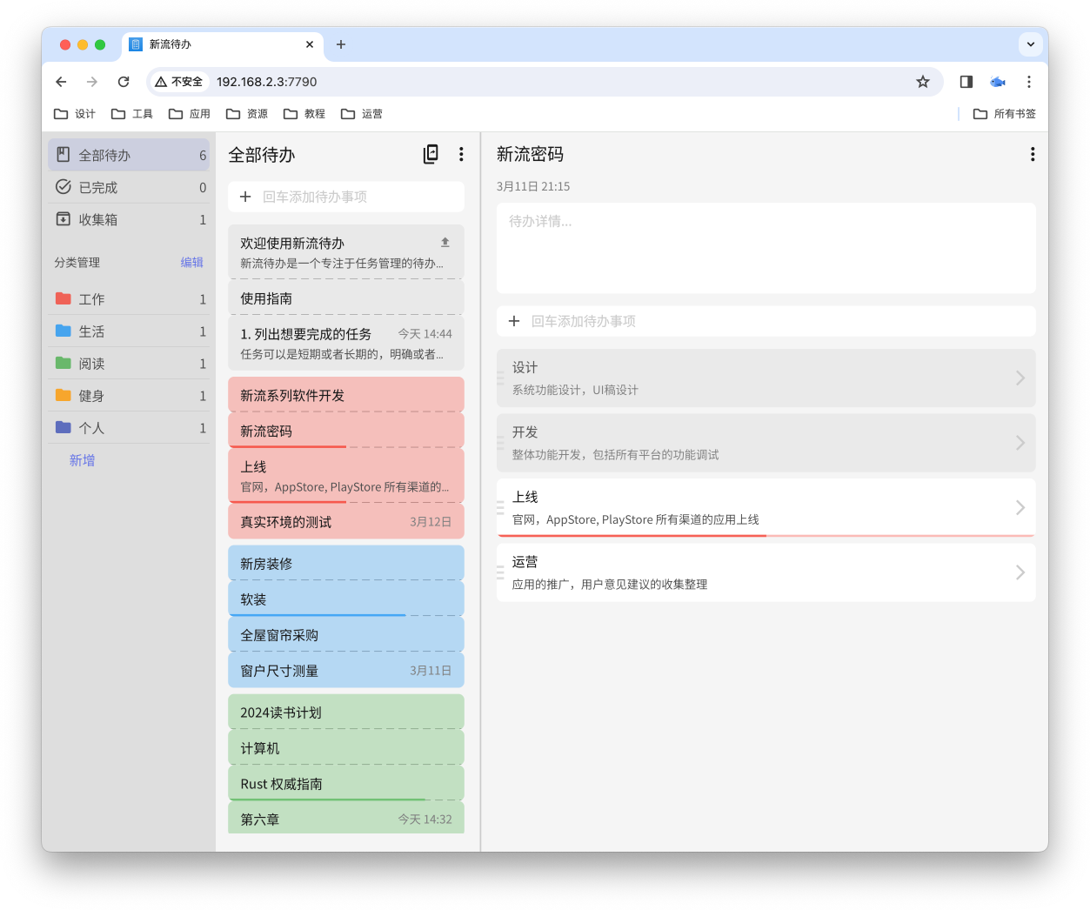Image resolution: width=1090 pixels, height=910 pixels.
Task: Expand the 运营 subtask chevron
Action: point(1020,572)
